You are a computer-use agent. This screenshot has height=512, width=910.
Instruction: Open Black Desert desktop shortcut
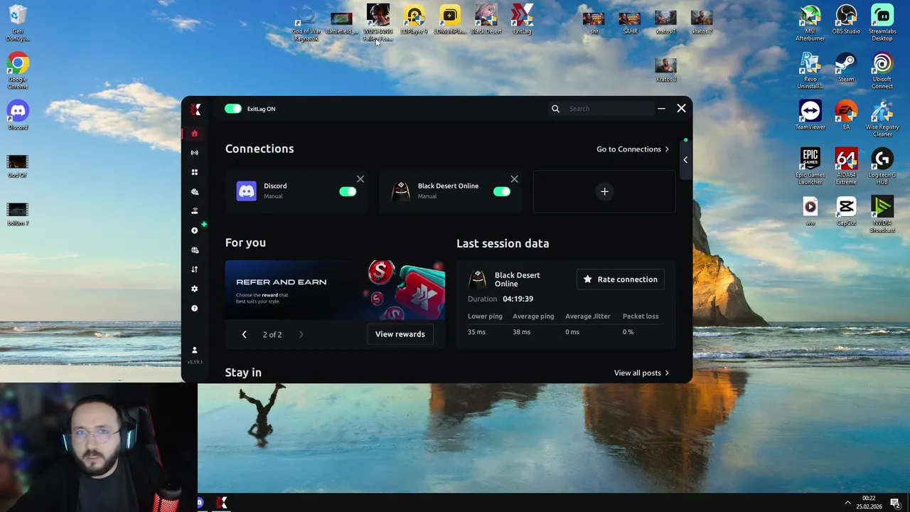click(x=486, y=20)
